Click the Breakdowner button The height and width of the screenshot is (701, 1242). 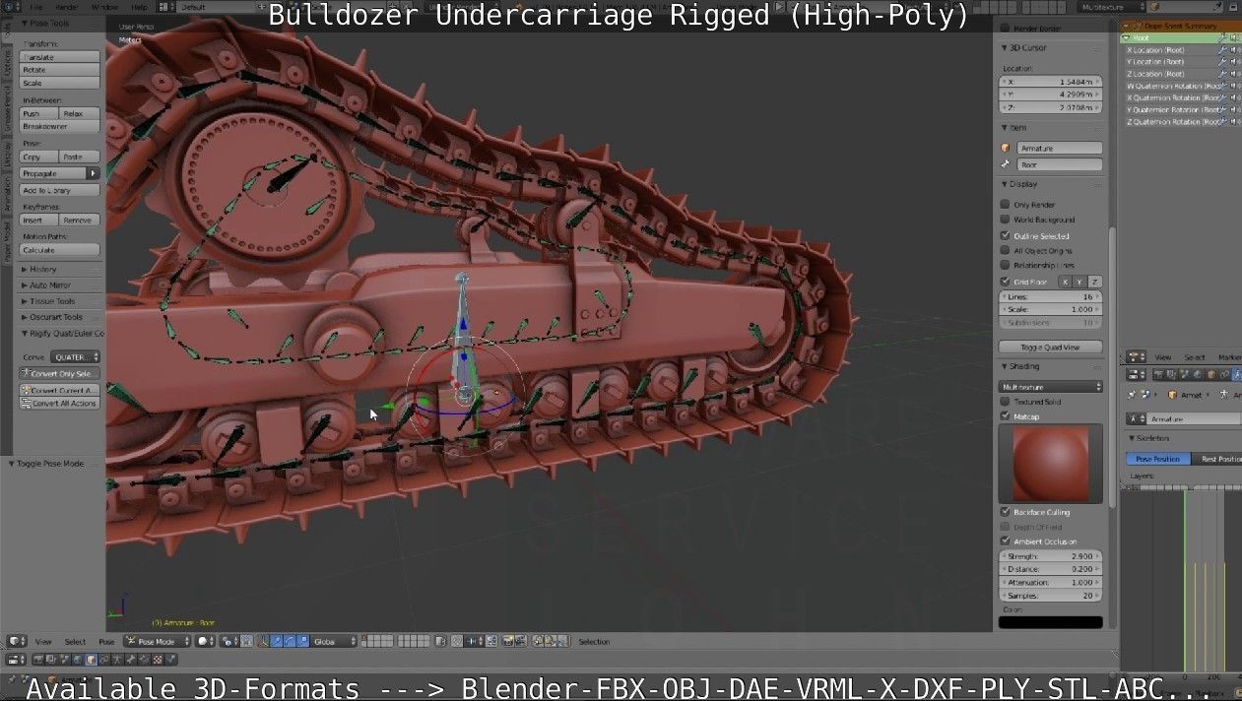tap(60, 126)
